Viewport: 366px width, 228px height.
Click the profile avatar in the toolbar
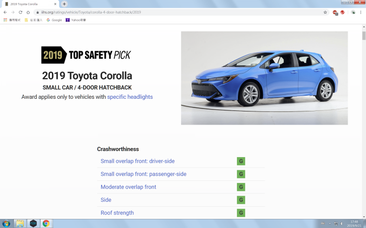[x=353, y=12]
